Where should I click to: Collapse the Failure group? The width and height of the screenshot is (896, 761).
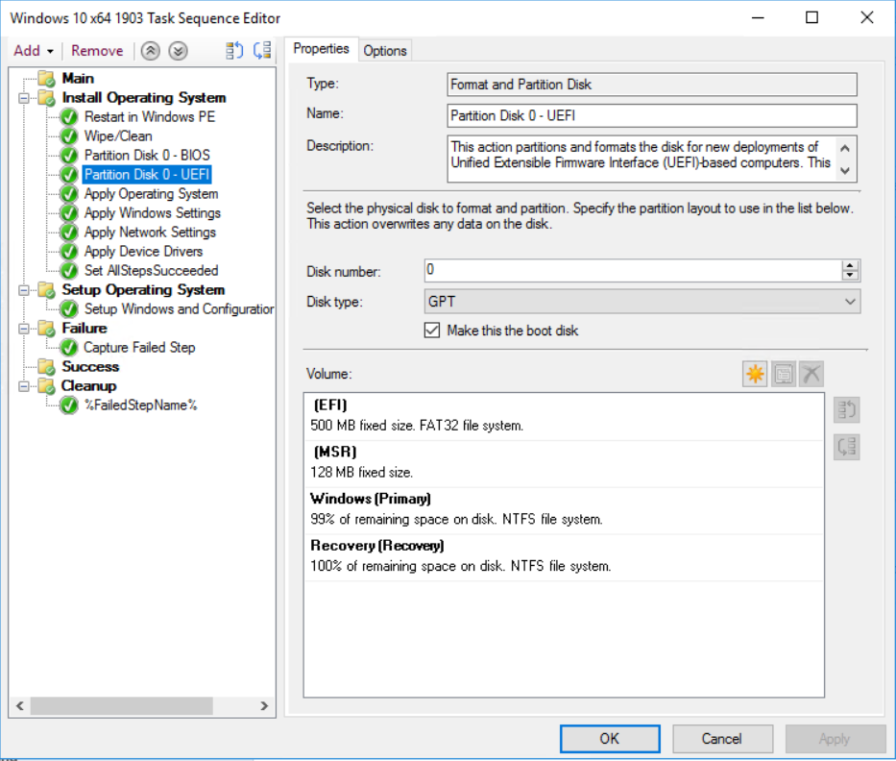[x=24, y=329]
